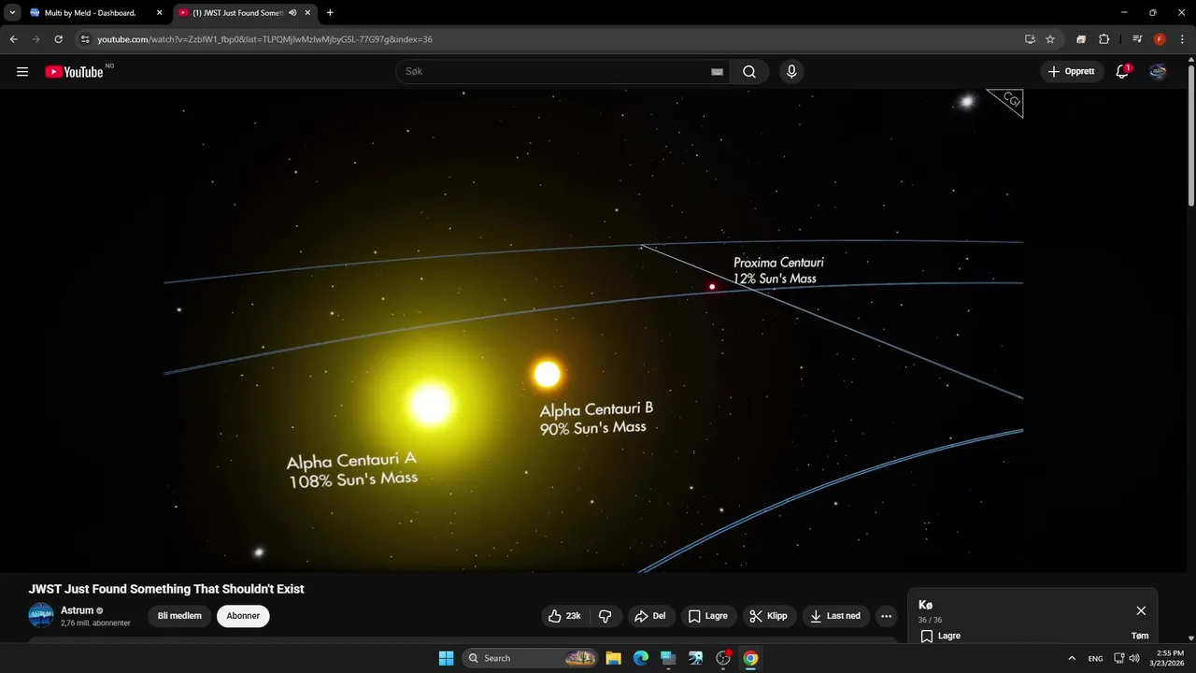Open the account avatar menu
This screenshot has width=1196, height=673.
1158,72
